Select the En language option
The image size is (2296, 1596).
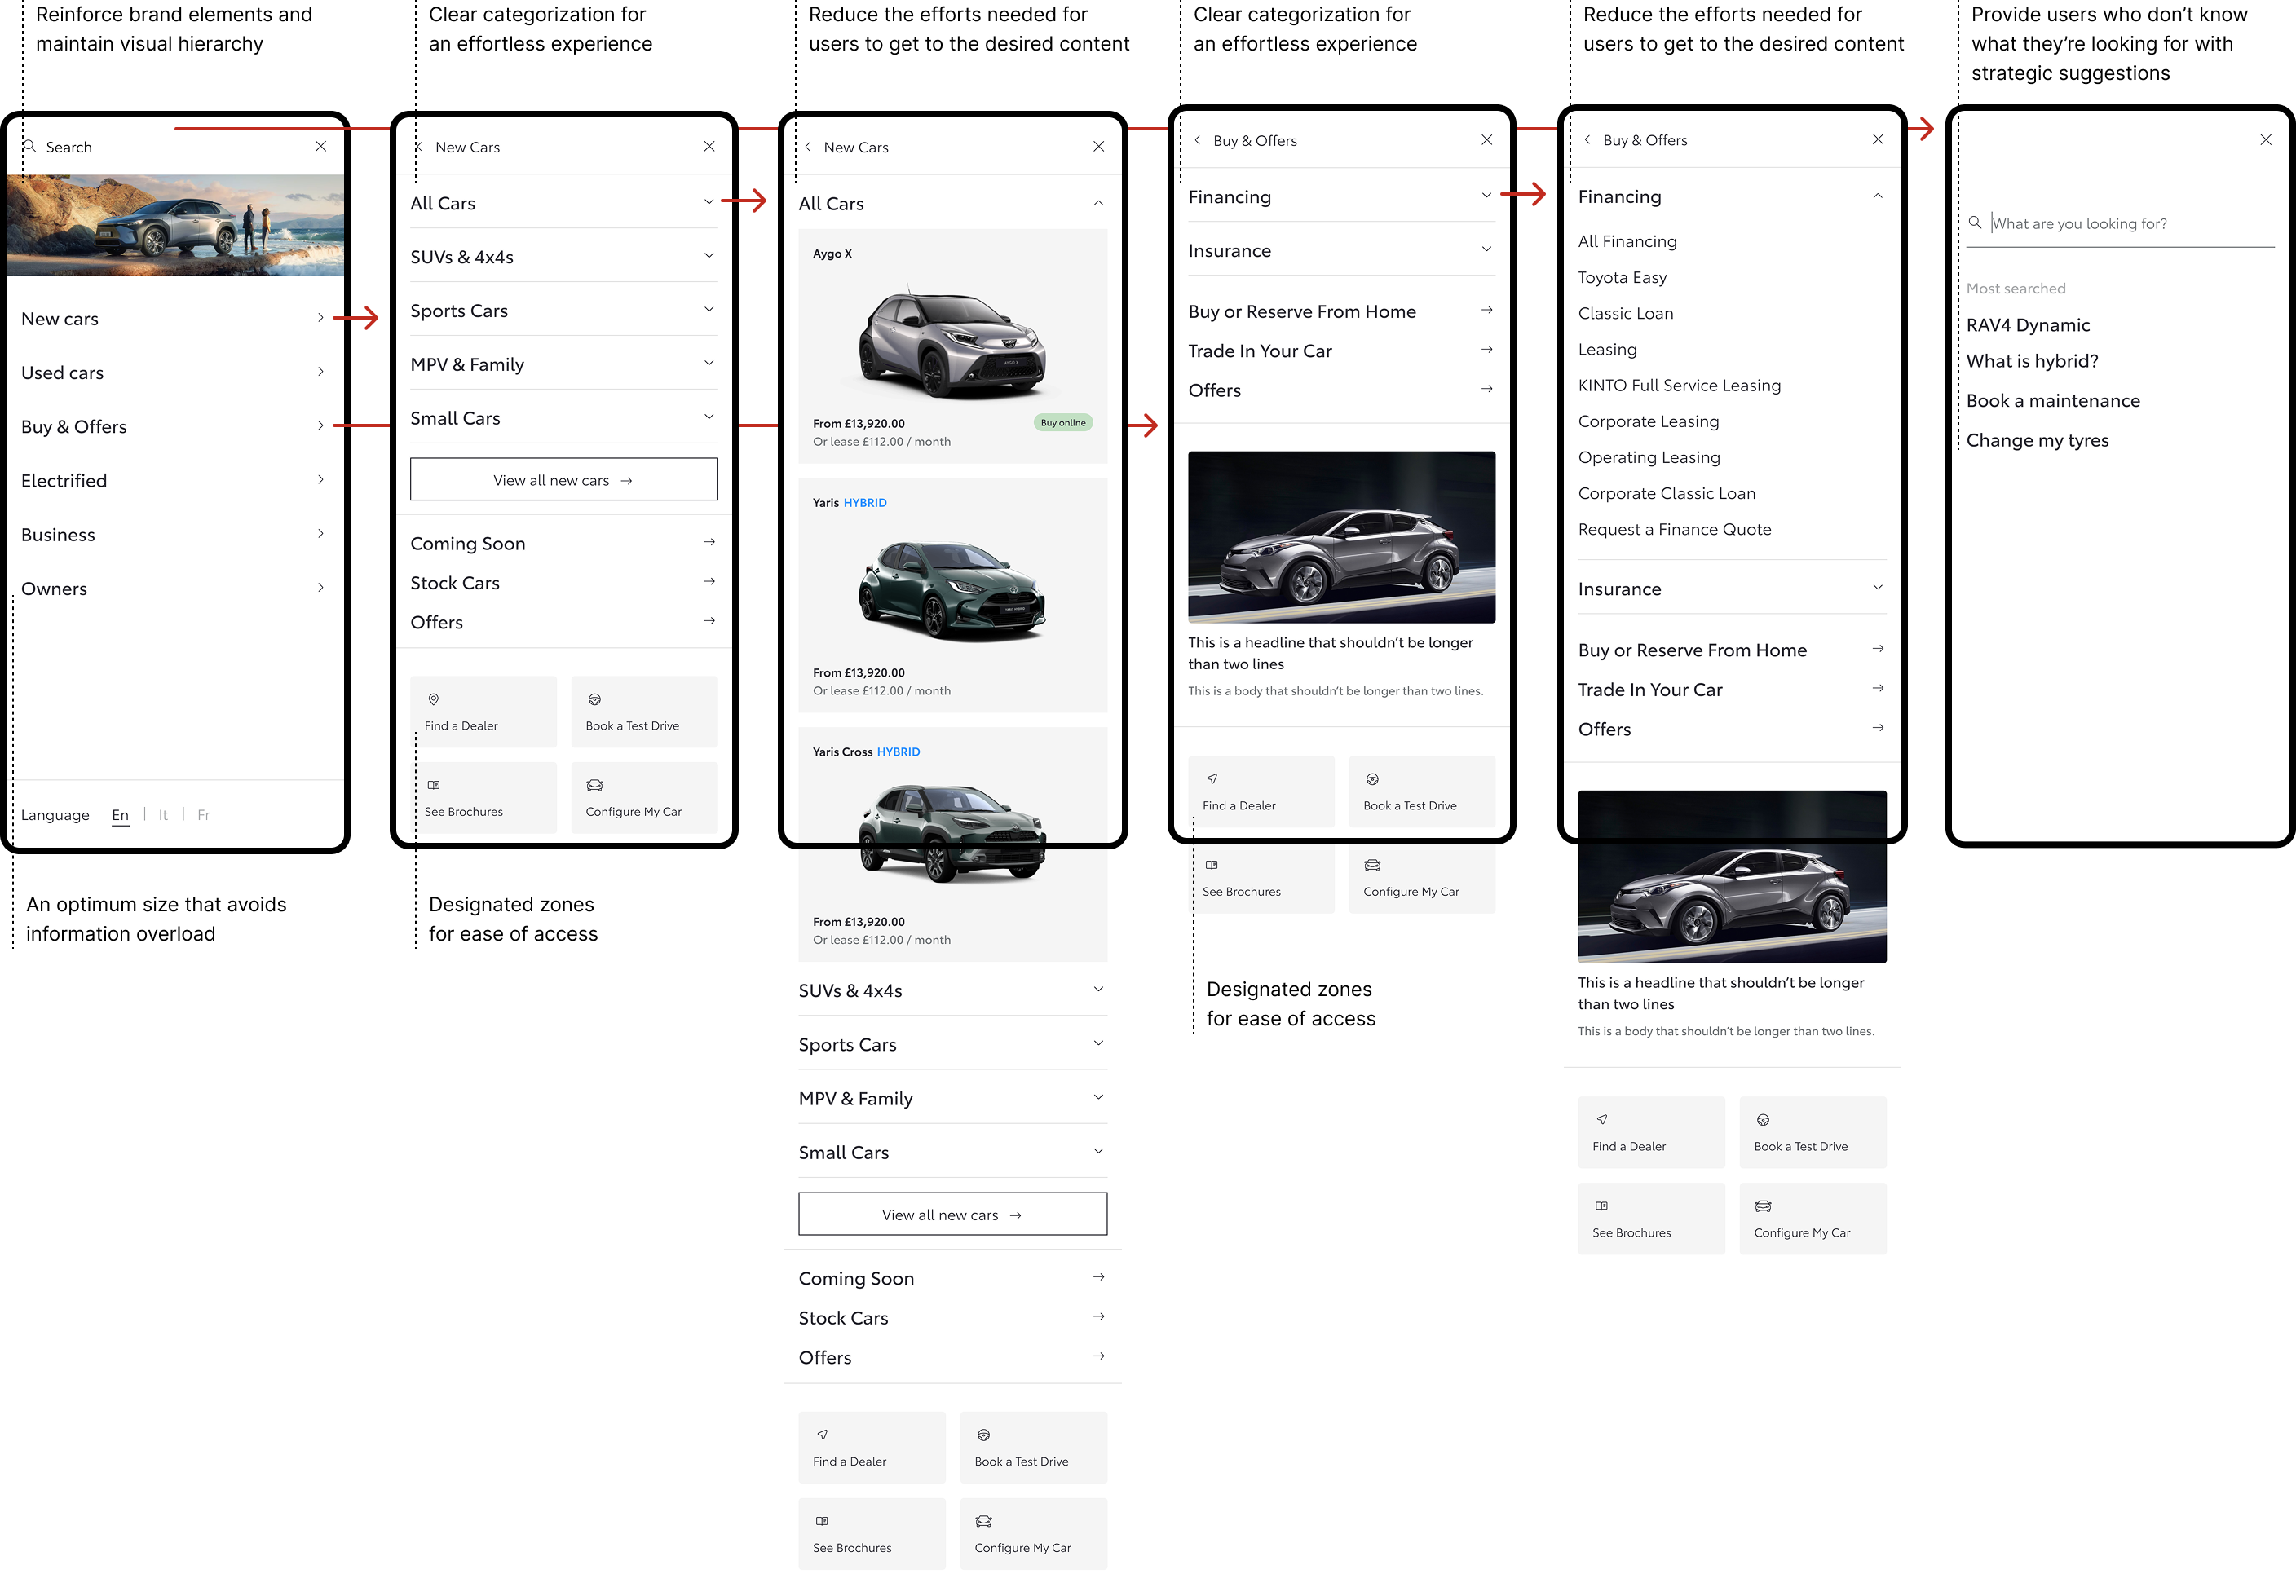(x=120, y=815)
